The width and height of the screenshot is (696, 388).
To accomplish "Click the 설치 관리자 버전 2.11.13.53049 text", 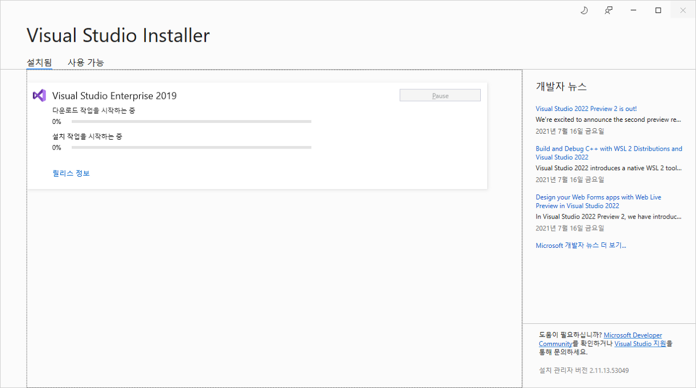I will click(583, 371).
